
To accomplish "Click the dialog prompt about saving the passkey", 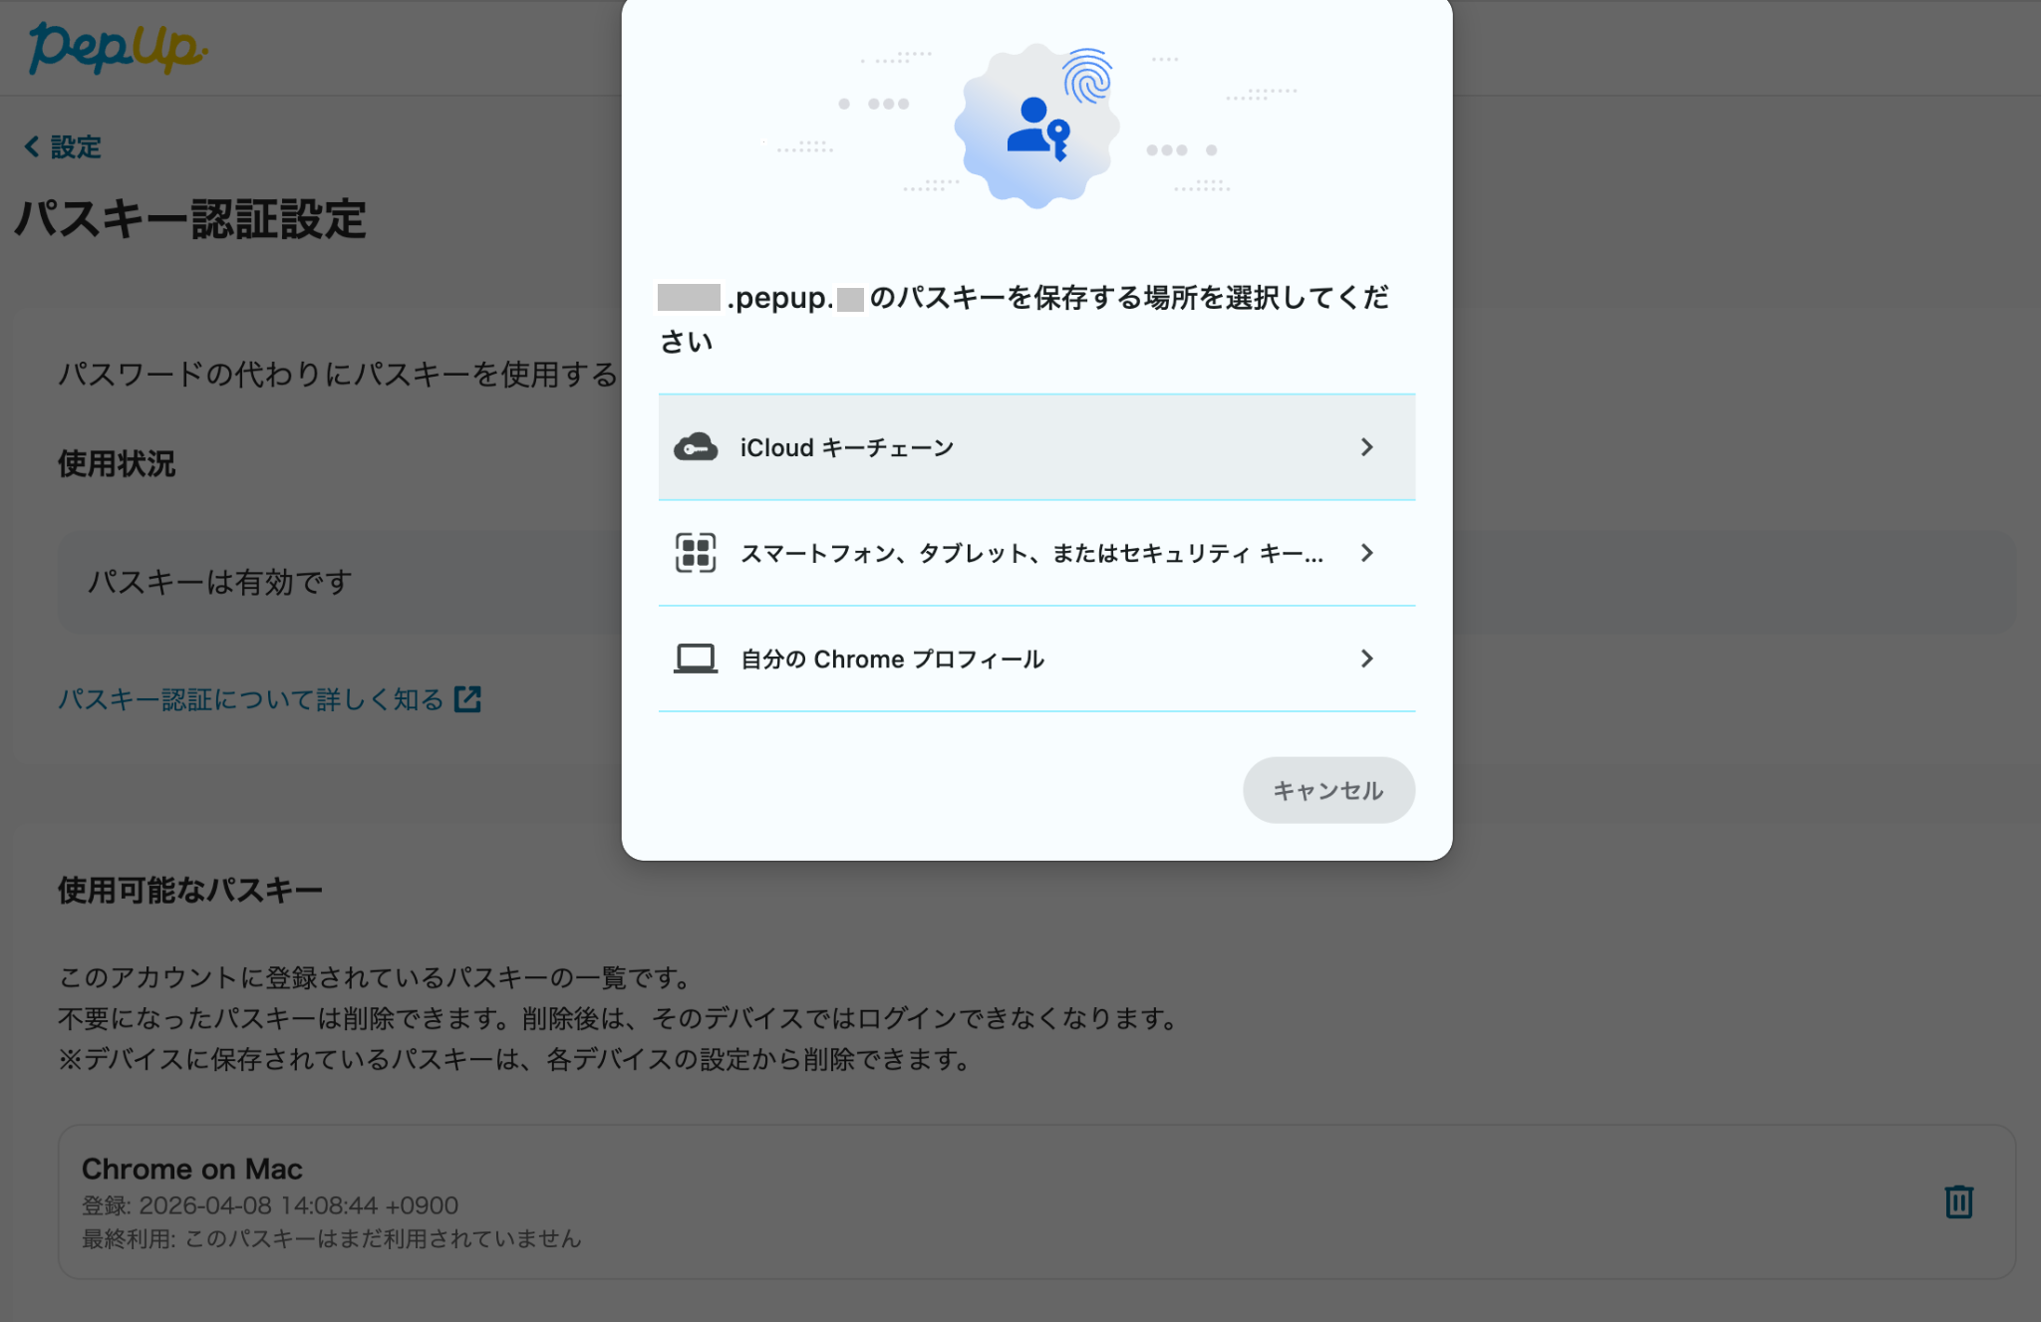I will tap(1023, 319).
